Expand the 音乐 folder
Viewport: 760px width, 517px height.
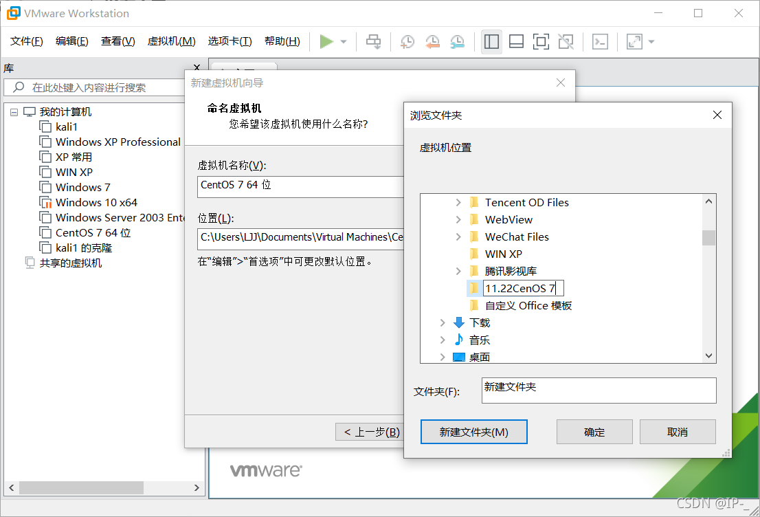click(443, 340)
